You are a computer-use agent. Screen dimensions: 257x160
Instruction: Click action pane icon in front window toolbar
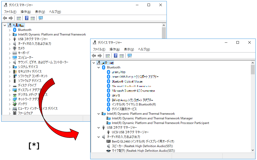(122, 56)
